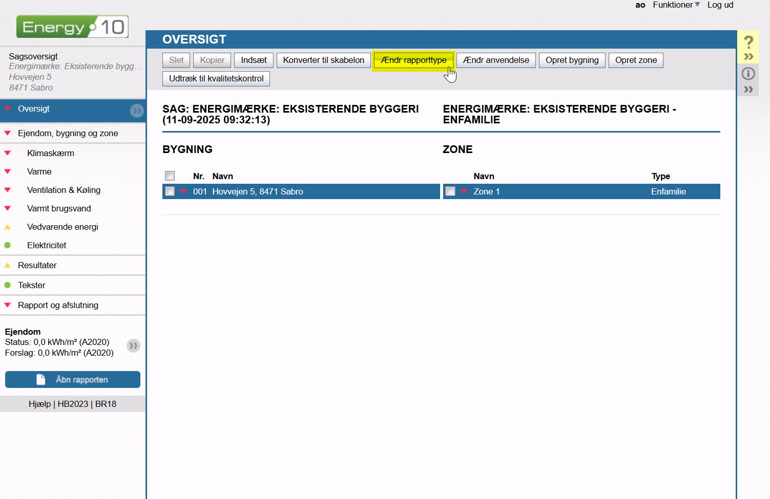The height and width of the screenshot is (499, 770).
Task: Click the Åbn rapporten button
Action: tap(73, 379)
